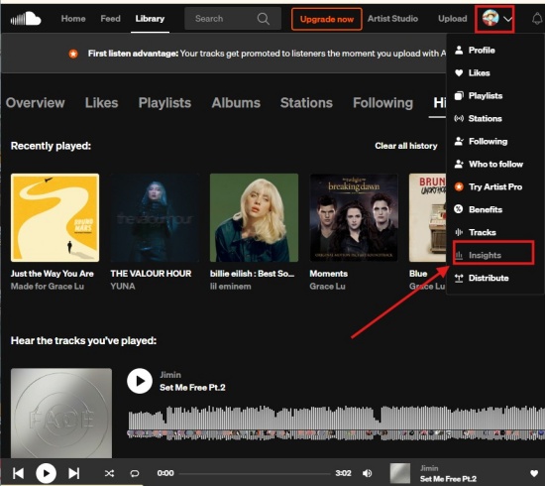Click the Distribute upload icon

click(x=459, y=278)
